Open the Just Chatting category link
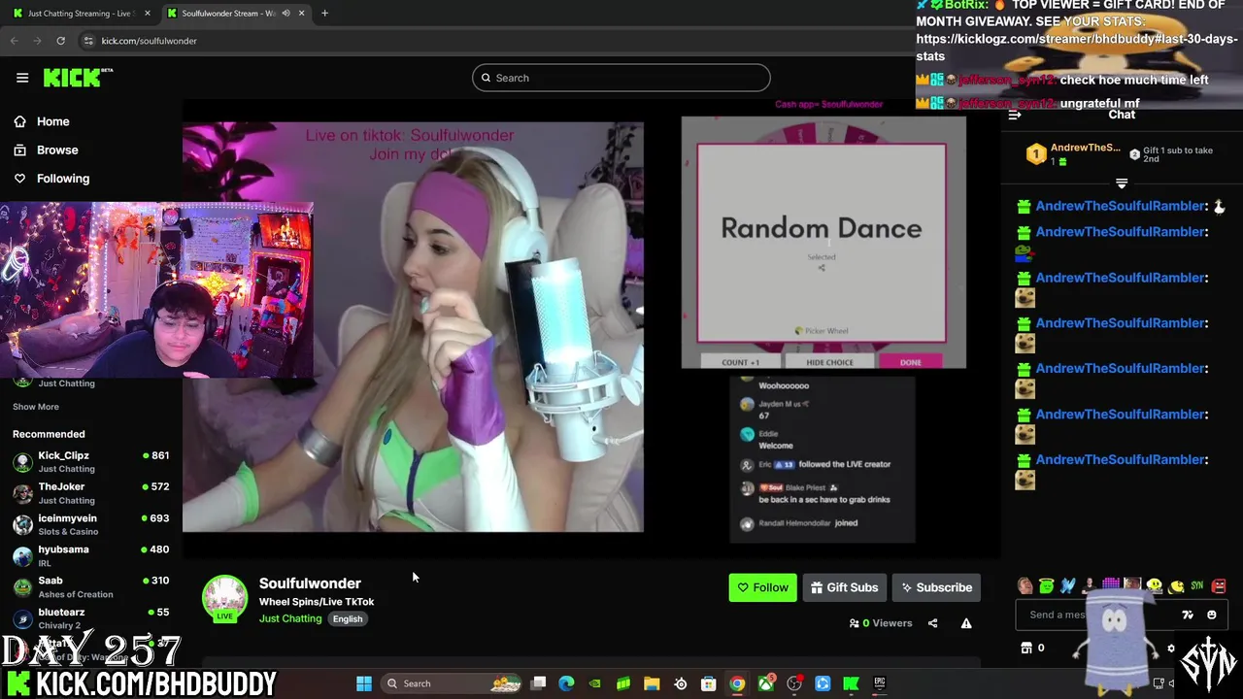The height and width of the screenshot is (699, 1243). 289,618
